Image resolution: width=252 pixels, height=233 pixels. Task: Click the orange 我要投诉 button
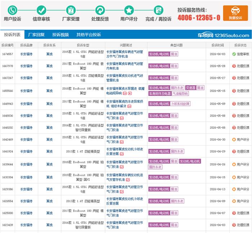235,13
